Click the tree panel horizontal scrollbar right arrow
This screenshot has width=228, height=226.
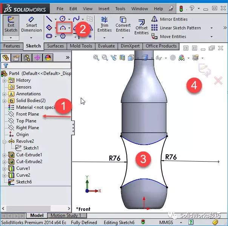[69, 209]
